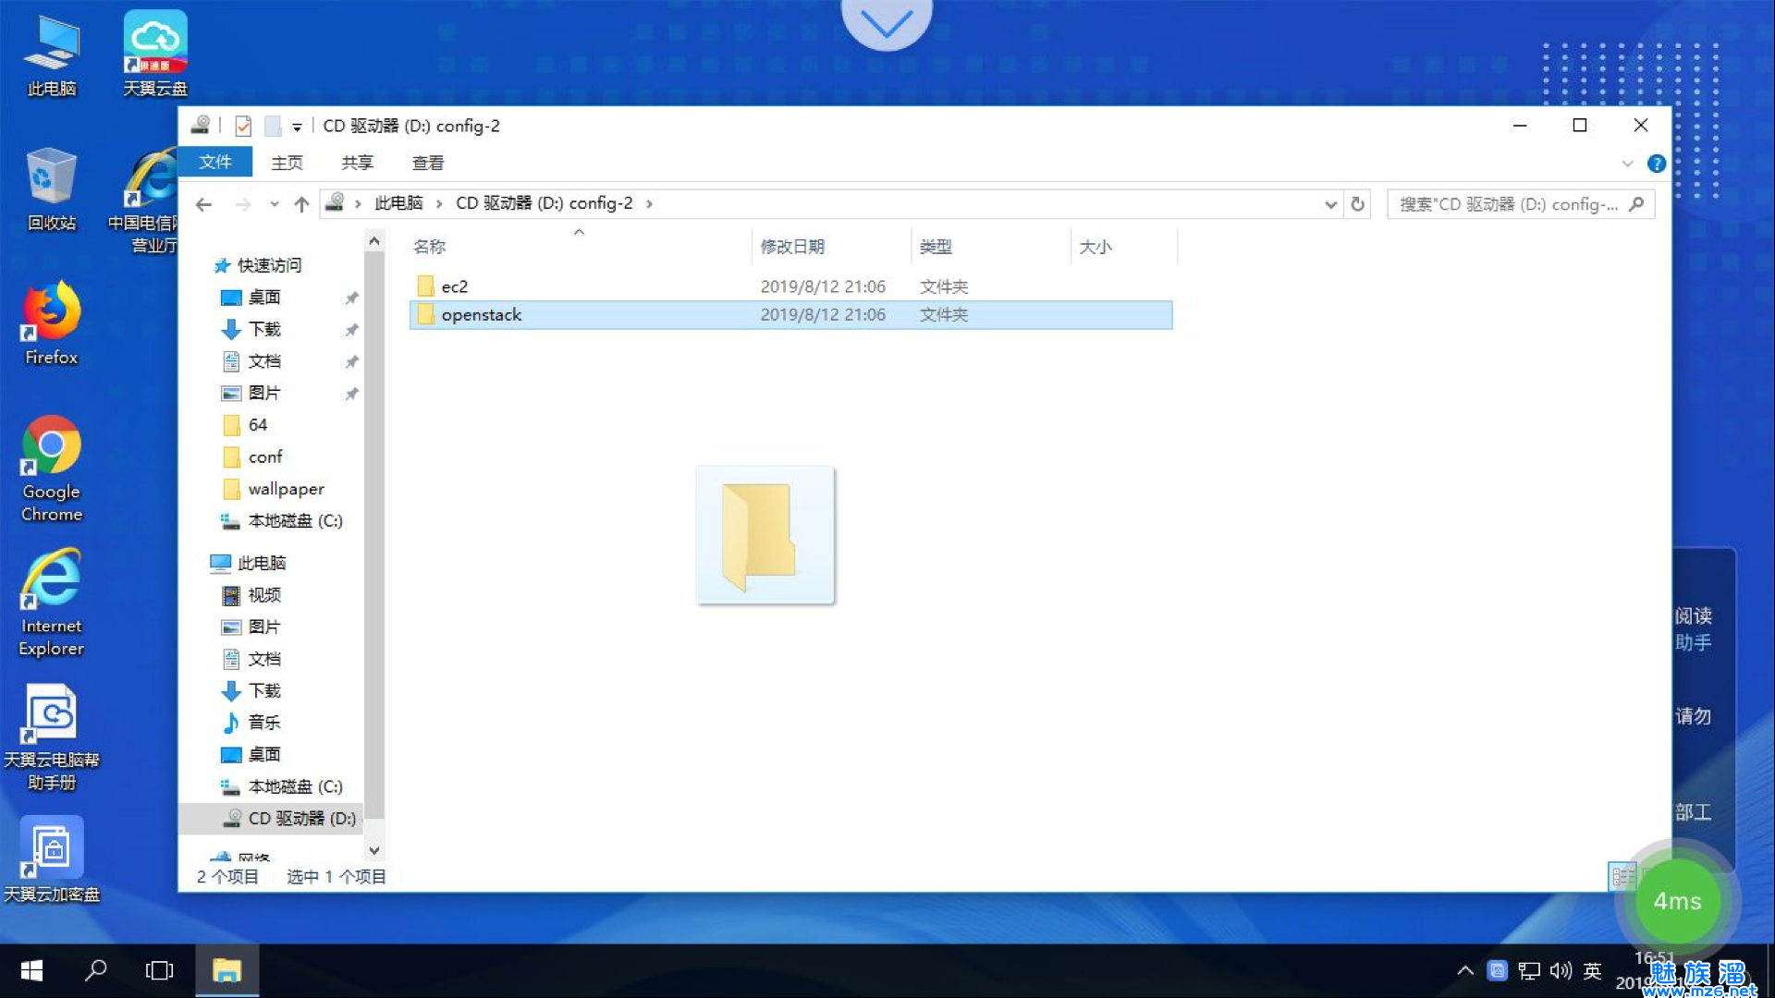Screen dimensions: 1775x998
Task: Click This PC in the breadcrumb path
Action: coord(398,203)
